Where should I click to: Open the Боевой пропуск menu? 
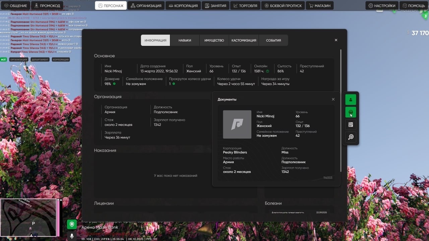coord(283,5)
